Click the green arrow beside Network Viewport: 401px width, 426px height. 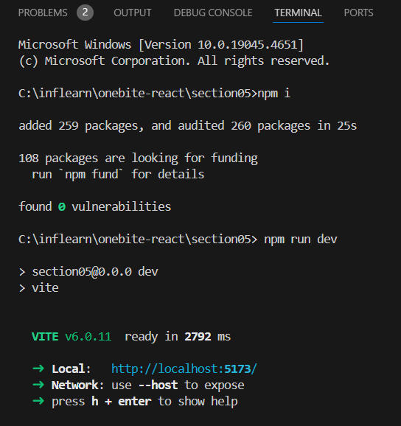click(x=38, y=385)
